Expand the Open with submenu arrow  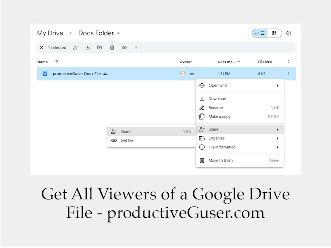278,86
